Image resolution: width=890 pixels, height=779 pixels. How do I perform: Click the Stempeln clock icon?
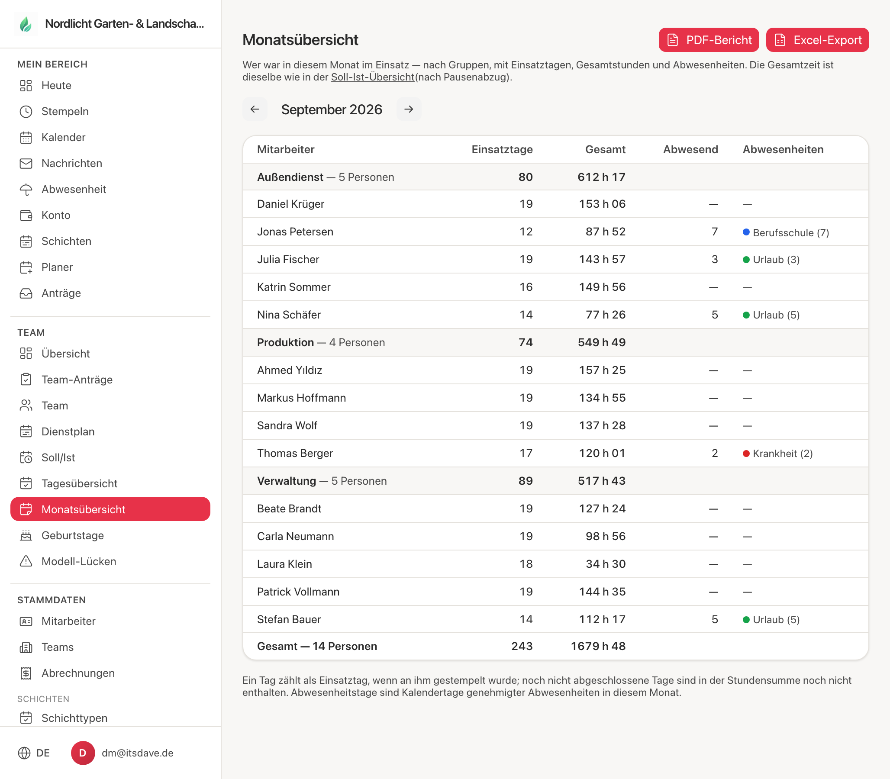click(26, 112)
